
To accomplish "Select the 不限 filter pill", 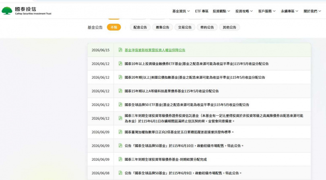I will [114, 27].
